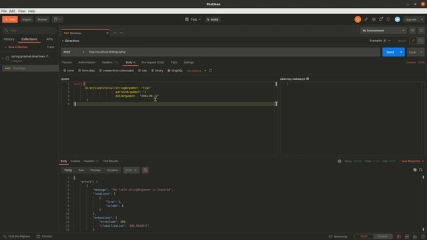The width and height of the screenshot is (427, 240).
Task: Select the binary body type radio
Action: (153, 71)
